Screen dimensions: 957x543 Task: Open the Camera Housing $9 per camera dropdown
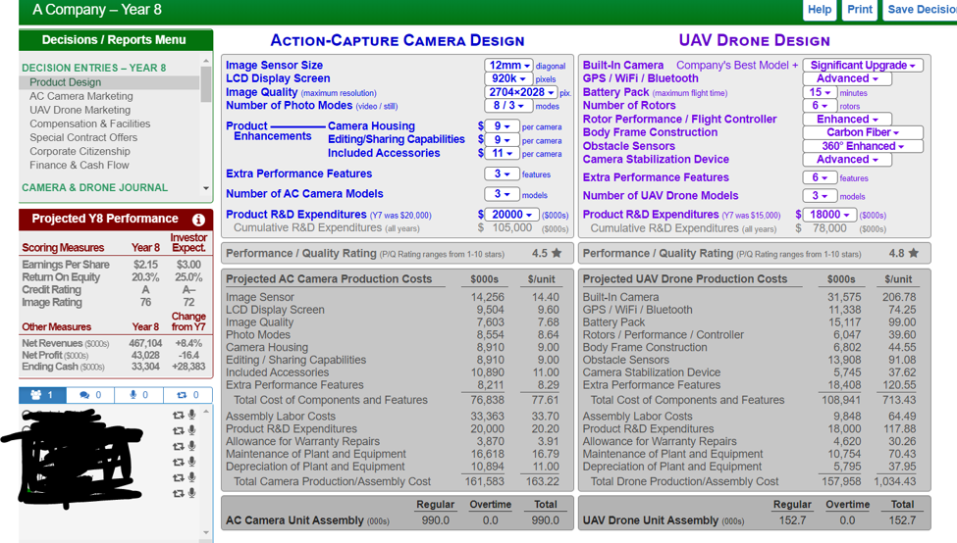(x=502, y=126)
